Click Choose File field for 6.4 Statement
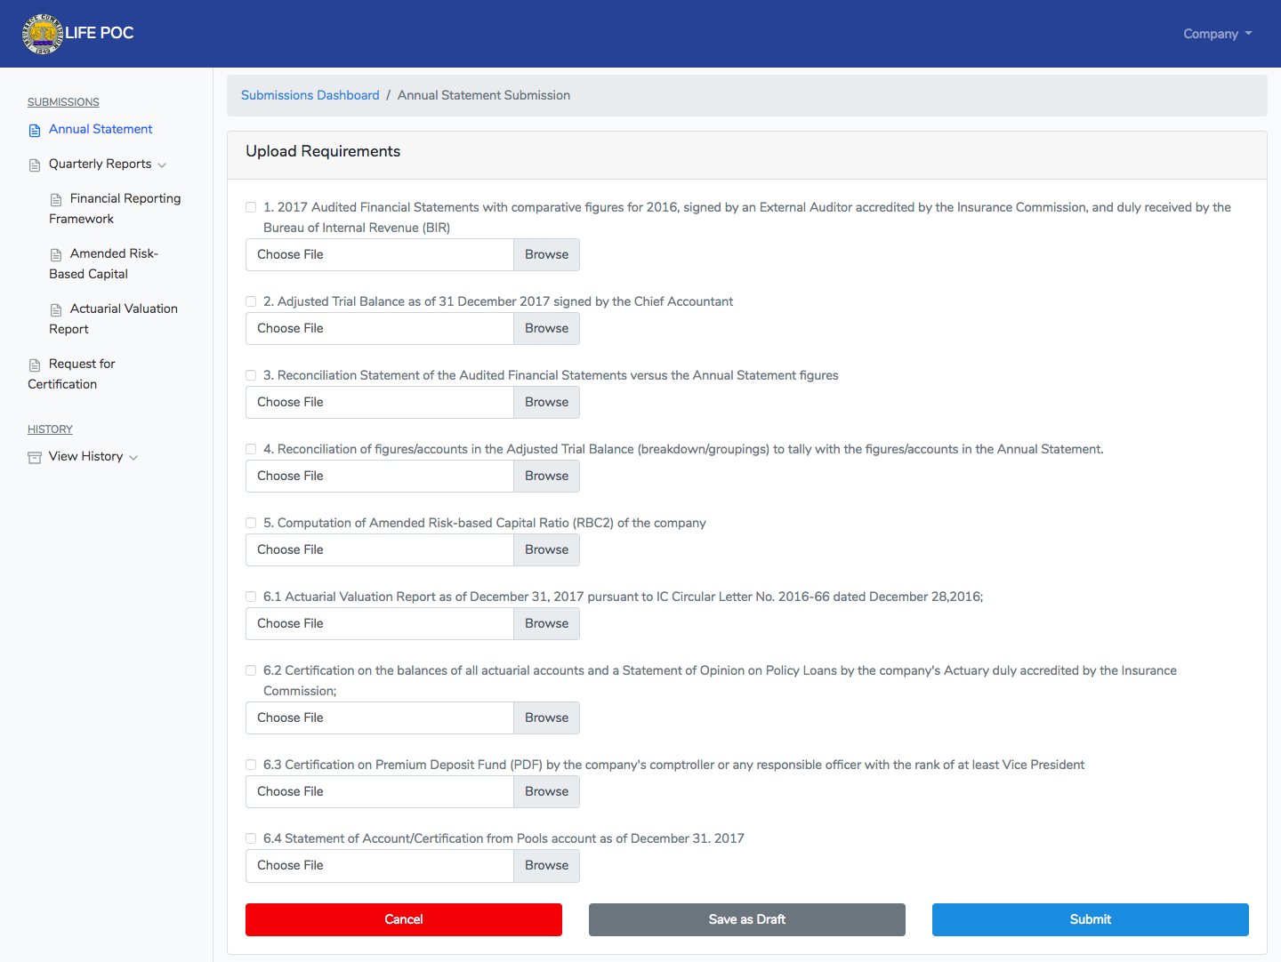 click(x=380, y=865)
